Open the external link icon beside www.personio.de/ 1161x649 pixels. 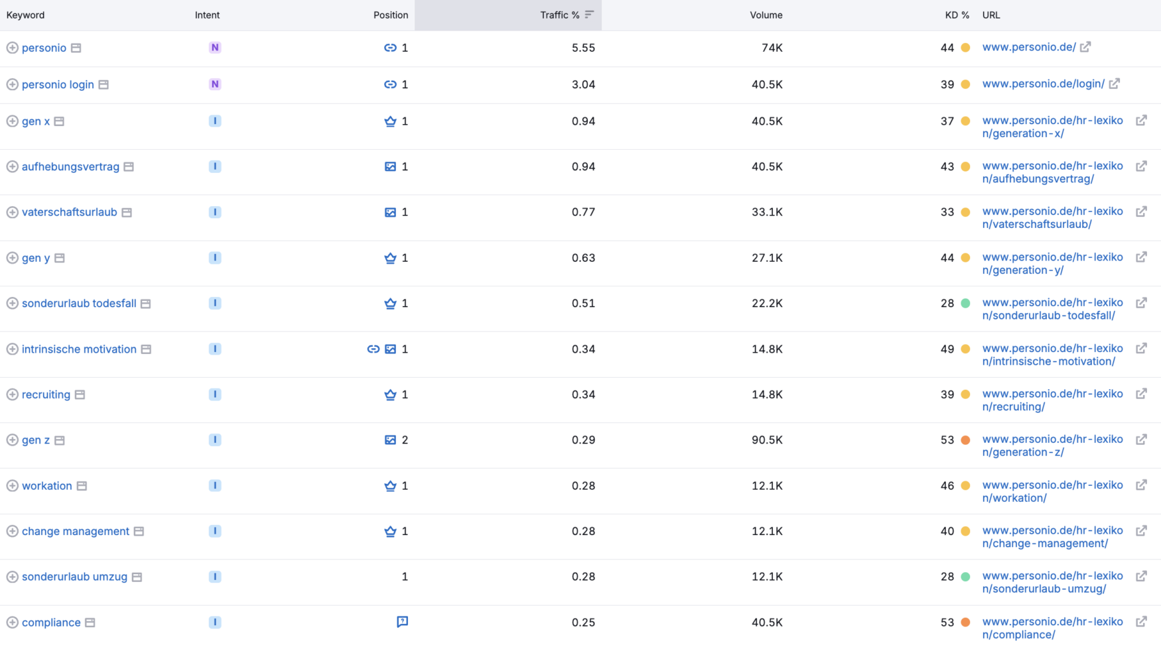(x=1085, y=46)
